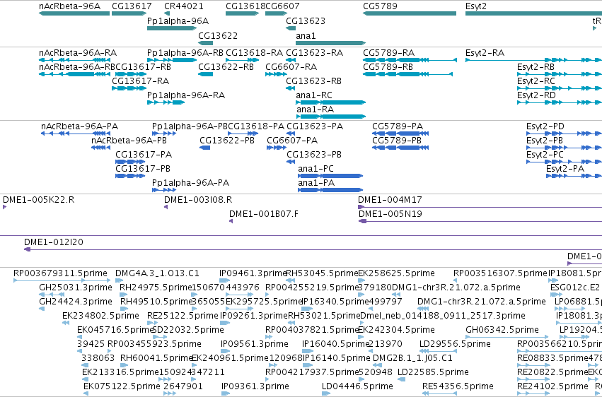Click the CG6607-RA transcript
The height and width of the screenshot is (397, 602).
pyautogui.click(x=276, y=74)
